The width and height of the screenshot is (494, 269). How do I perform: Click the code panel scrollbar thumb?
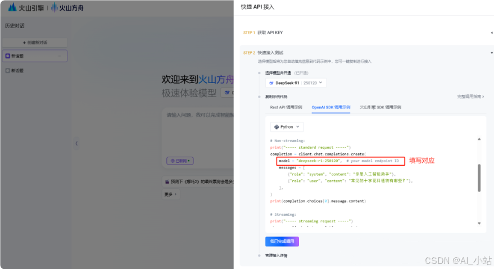coord(479,177)
